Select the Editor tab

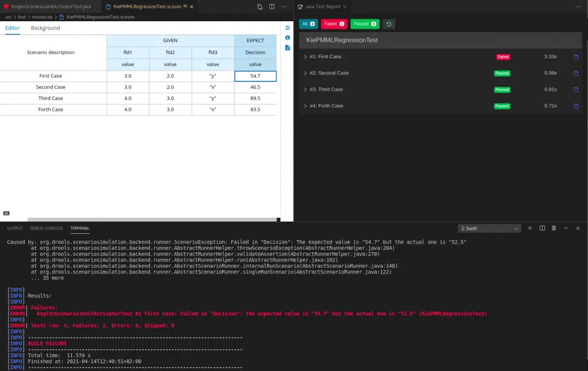click(13, 28)
